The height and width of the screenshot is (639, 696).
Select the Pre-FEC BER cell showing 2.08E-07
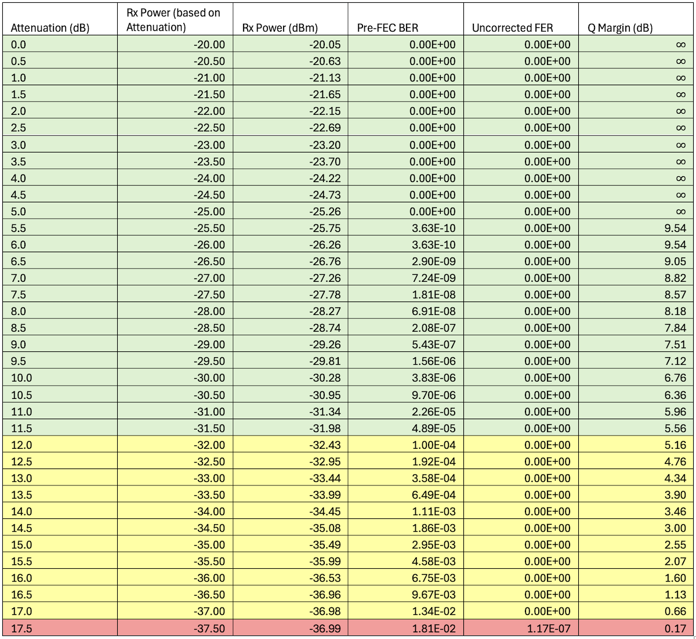[x=406, y=328]
